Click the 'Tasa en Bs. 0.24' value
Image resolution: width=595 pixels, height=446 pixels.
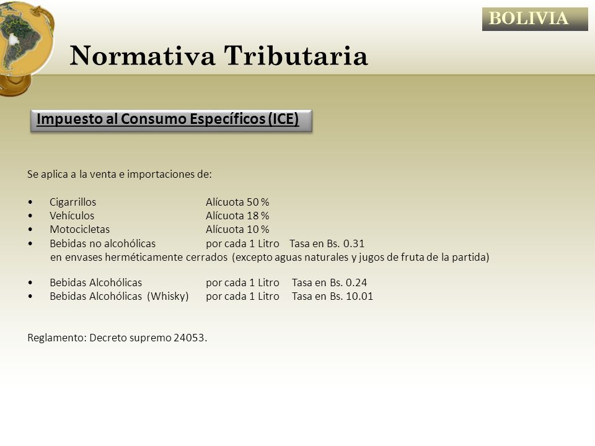click(329, 282)
